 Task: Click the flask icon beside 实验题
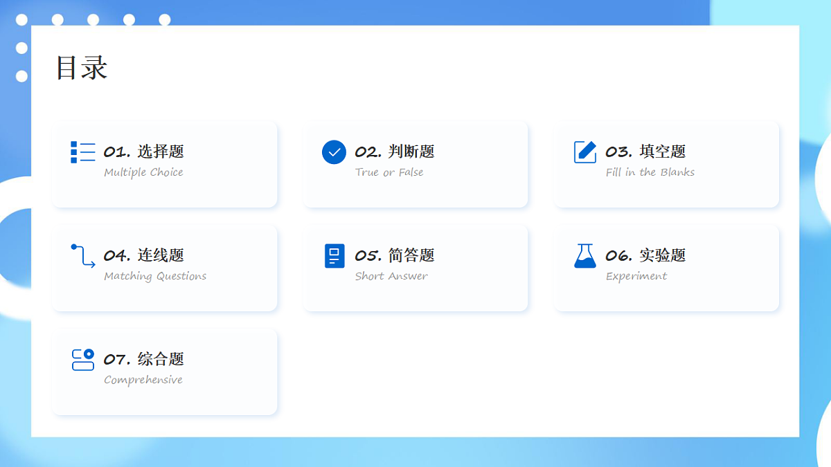click(585, 256)
